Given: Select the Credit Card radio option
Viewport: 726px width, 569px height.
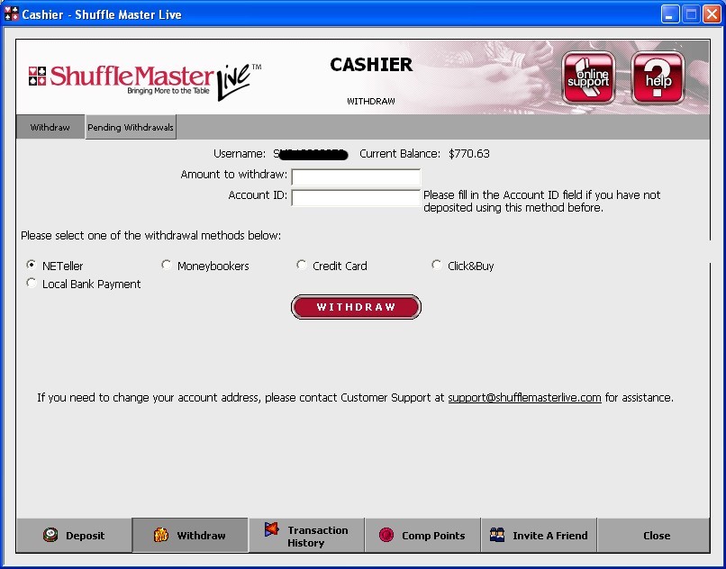Looking at the screenshot, I should pyautogui.click(x=302, y=266).
